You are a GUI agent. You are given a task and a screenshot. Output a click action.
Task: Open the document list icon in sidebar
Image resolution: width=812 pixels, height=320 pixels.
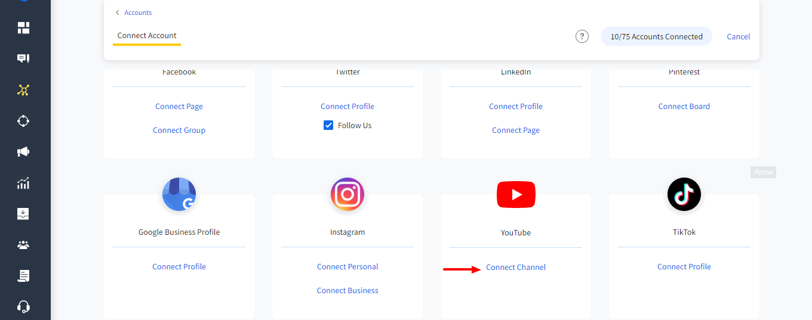pos(23,276)
